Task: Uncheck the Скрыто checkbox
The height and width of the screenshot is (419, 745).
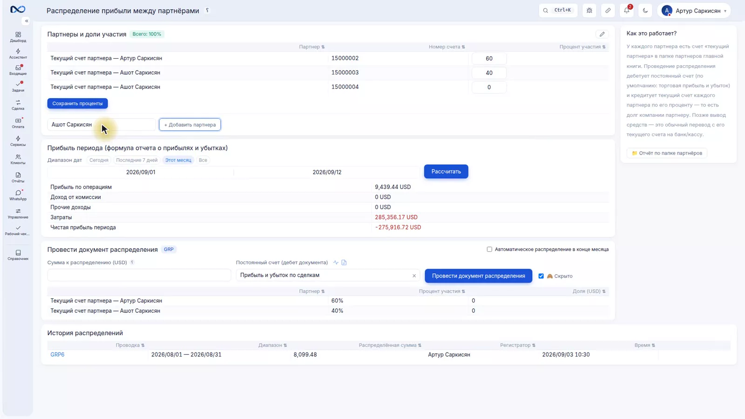Action: 541,276
